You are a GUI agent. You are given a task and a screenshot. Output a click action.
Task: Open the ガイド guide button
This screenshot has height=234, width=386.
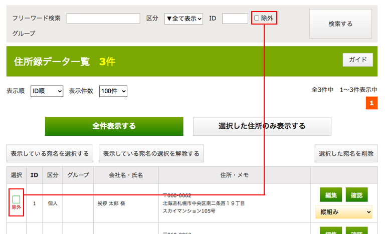tap(357, 60)
